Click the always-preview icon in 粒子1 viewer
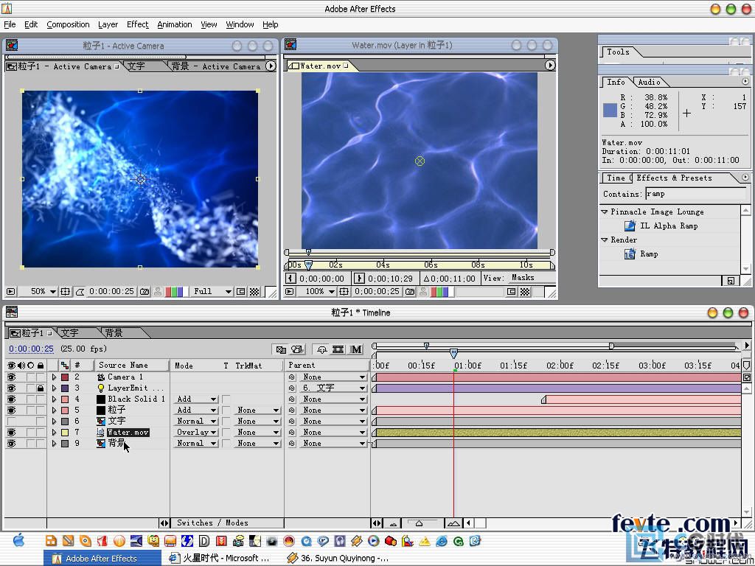 click(10, 292)
